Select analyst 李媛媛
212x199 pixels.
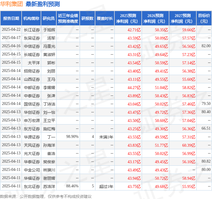click(x=49, y=88)
